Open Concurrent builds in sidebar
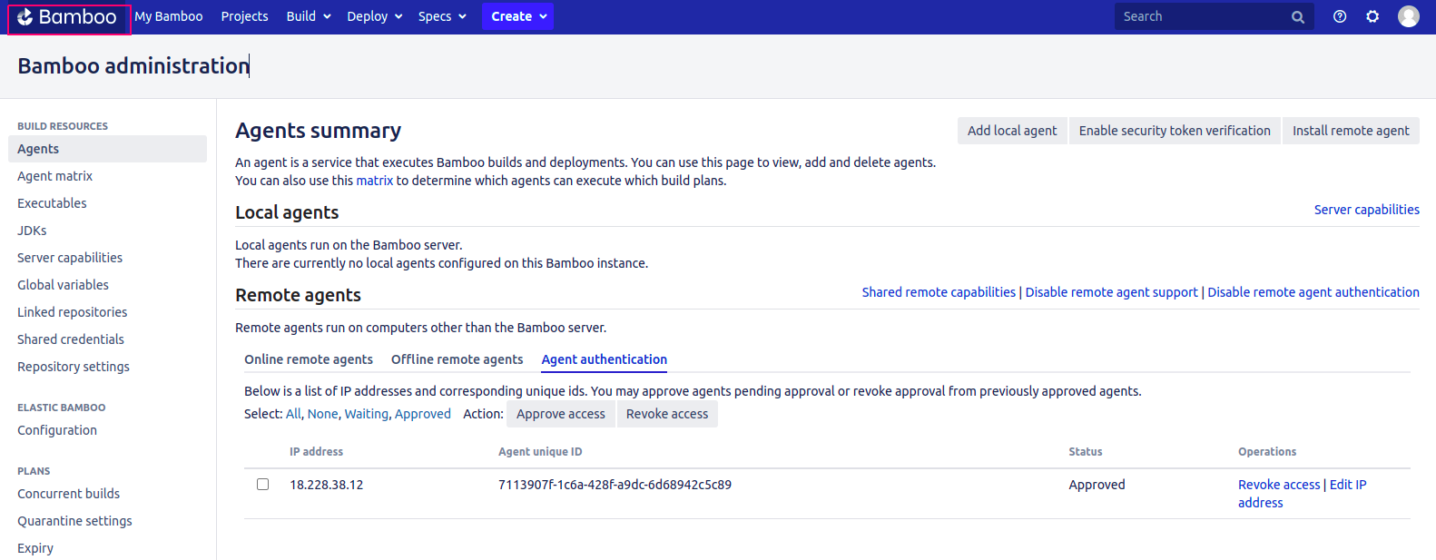The height and width of the screenshot is (560, 1436). (68, 494)
